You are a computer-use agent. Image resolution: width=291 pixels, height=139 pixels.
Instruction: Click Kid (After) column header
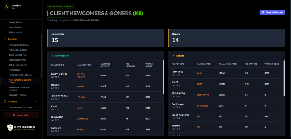point(251,64)
